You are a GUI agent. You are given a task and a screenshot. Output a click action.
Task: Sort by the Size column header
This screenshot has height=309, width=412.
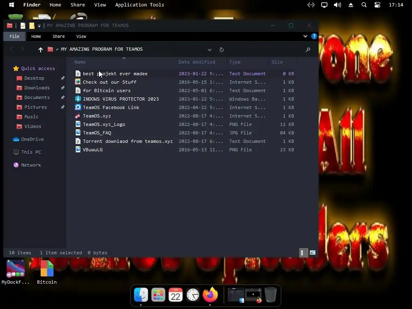[x=277, y=62]
